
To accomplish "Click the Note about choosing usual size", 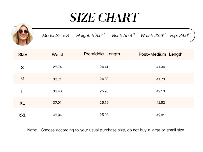I will tap(106, 130).
